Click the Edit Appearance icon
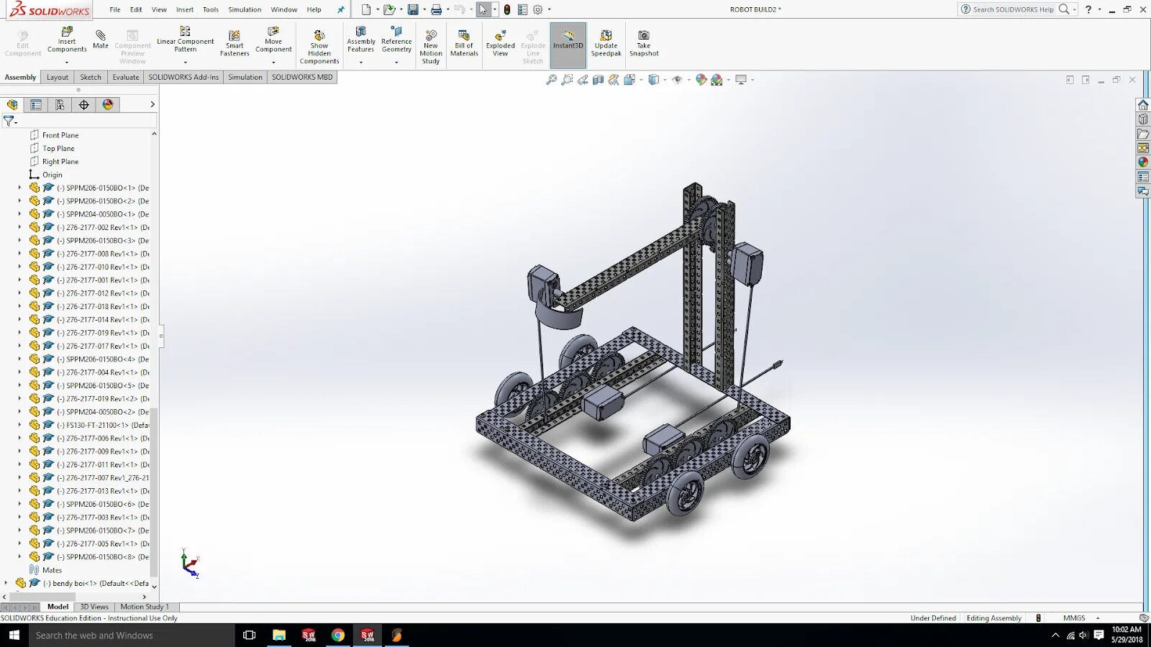The height and width of the screenshot is (647, 1151). pyautogui.click(x=701, y=80)
